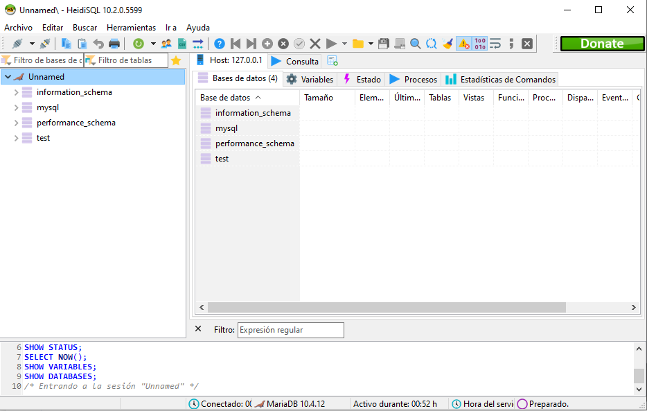Click the green Donate button
The height and width of the screenshot is (411, 647).
tap(601, 43)
